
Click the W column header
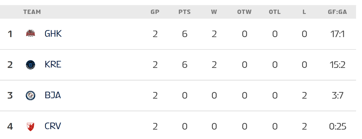214,12
